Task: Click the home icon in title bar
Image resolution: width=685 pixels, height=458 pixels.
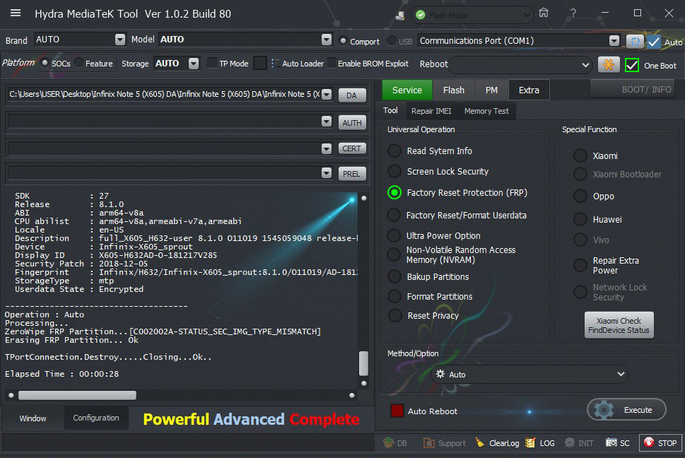Action: tap(544, 13)
